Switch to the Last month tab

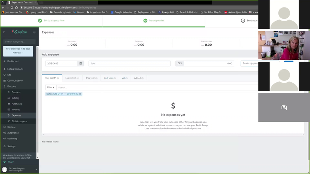pos(72,78)
